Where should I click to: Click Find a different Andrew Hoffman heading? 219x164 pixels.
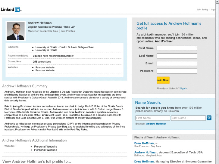[x=157, y=138]
